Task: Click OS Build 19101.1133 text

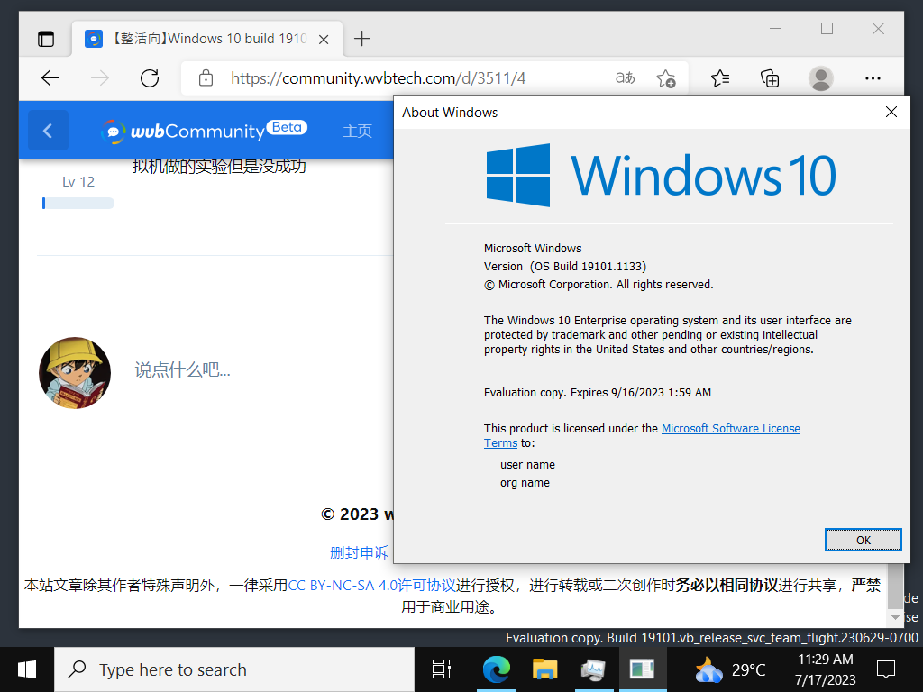Action: pos(588,266)
